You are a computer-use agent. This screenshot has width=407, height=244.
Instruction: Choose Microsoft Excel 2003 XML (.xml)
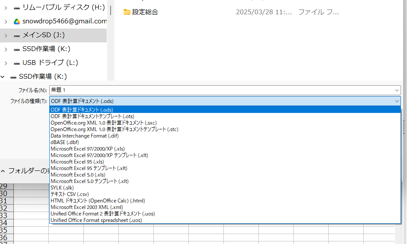[225, 207]
